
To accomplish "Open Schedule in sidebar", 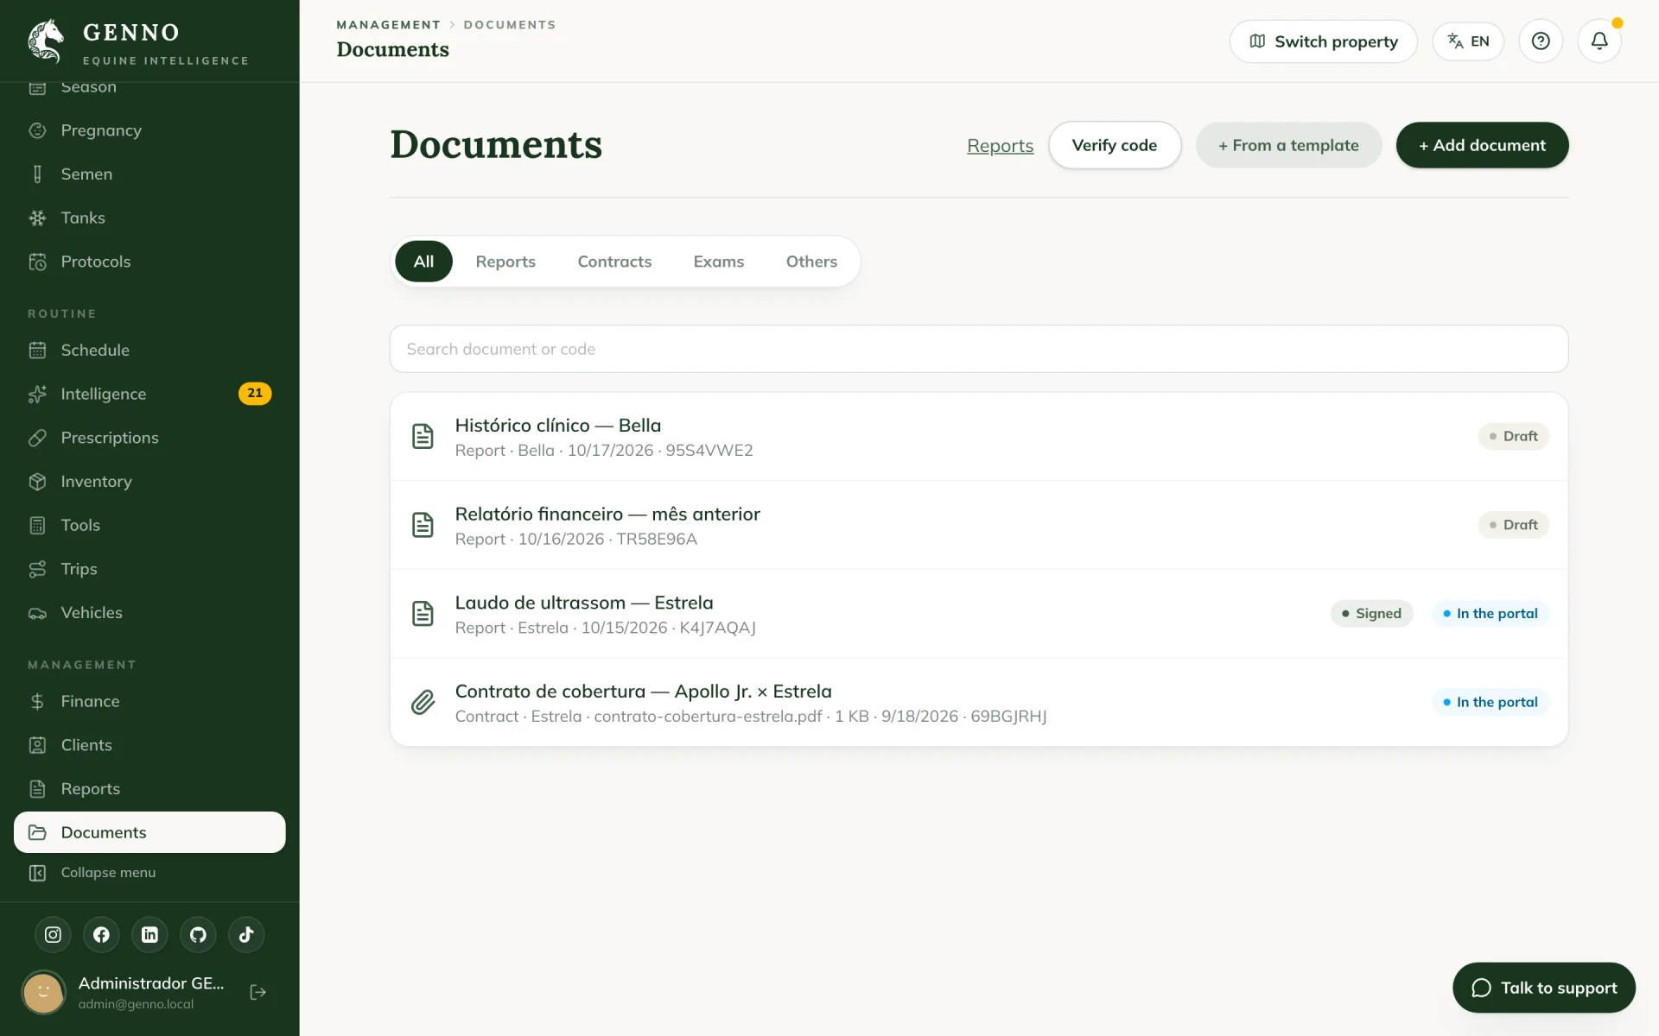I will pyautogui.click(x=149, y=350).
